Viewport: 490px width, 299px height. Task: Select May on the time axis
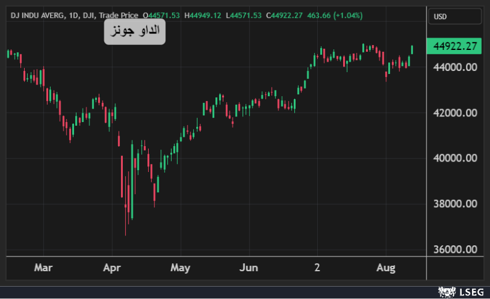[180, 268]
